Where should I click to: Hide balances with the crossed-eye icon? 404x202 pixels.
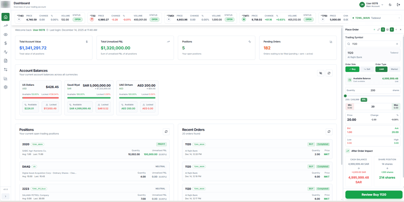click(321, 73)
